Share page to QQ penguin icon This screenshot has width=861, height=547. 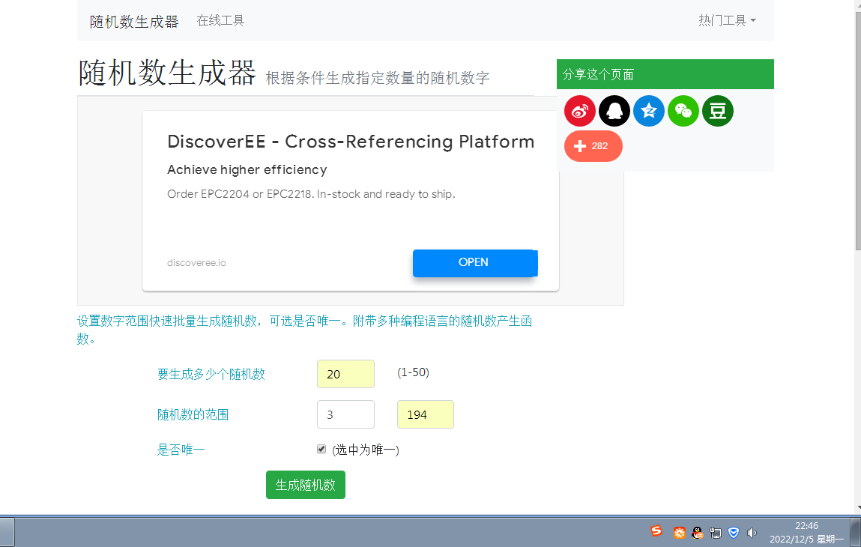(614, 111)
